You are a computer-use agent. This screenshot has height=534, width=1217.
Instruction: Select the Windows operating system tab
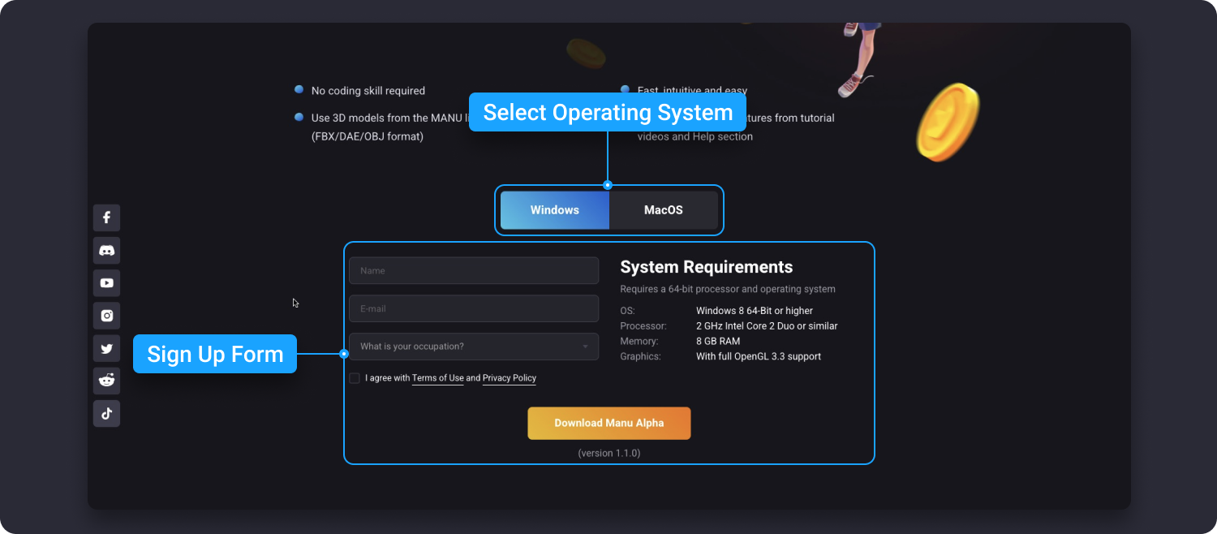tap(555, 210)
